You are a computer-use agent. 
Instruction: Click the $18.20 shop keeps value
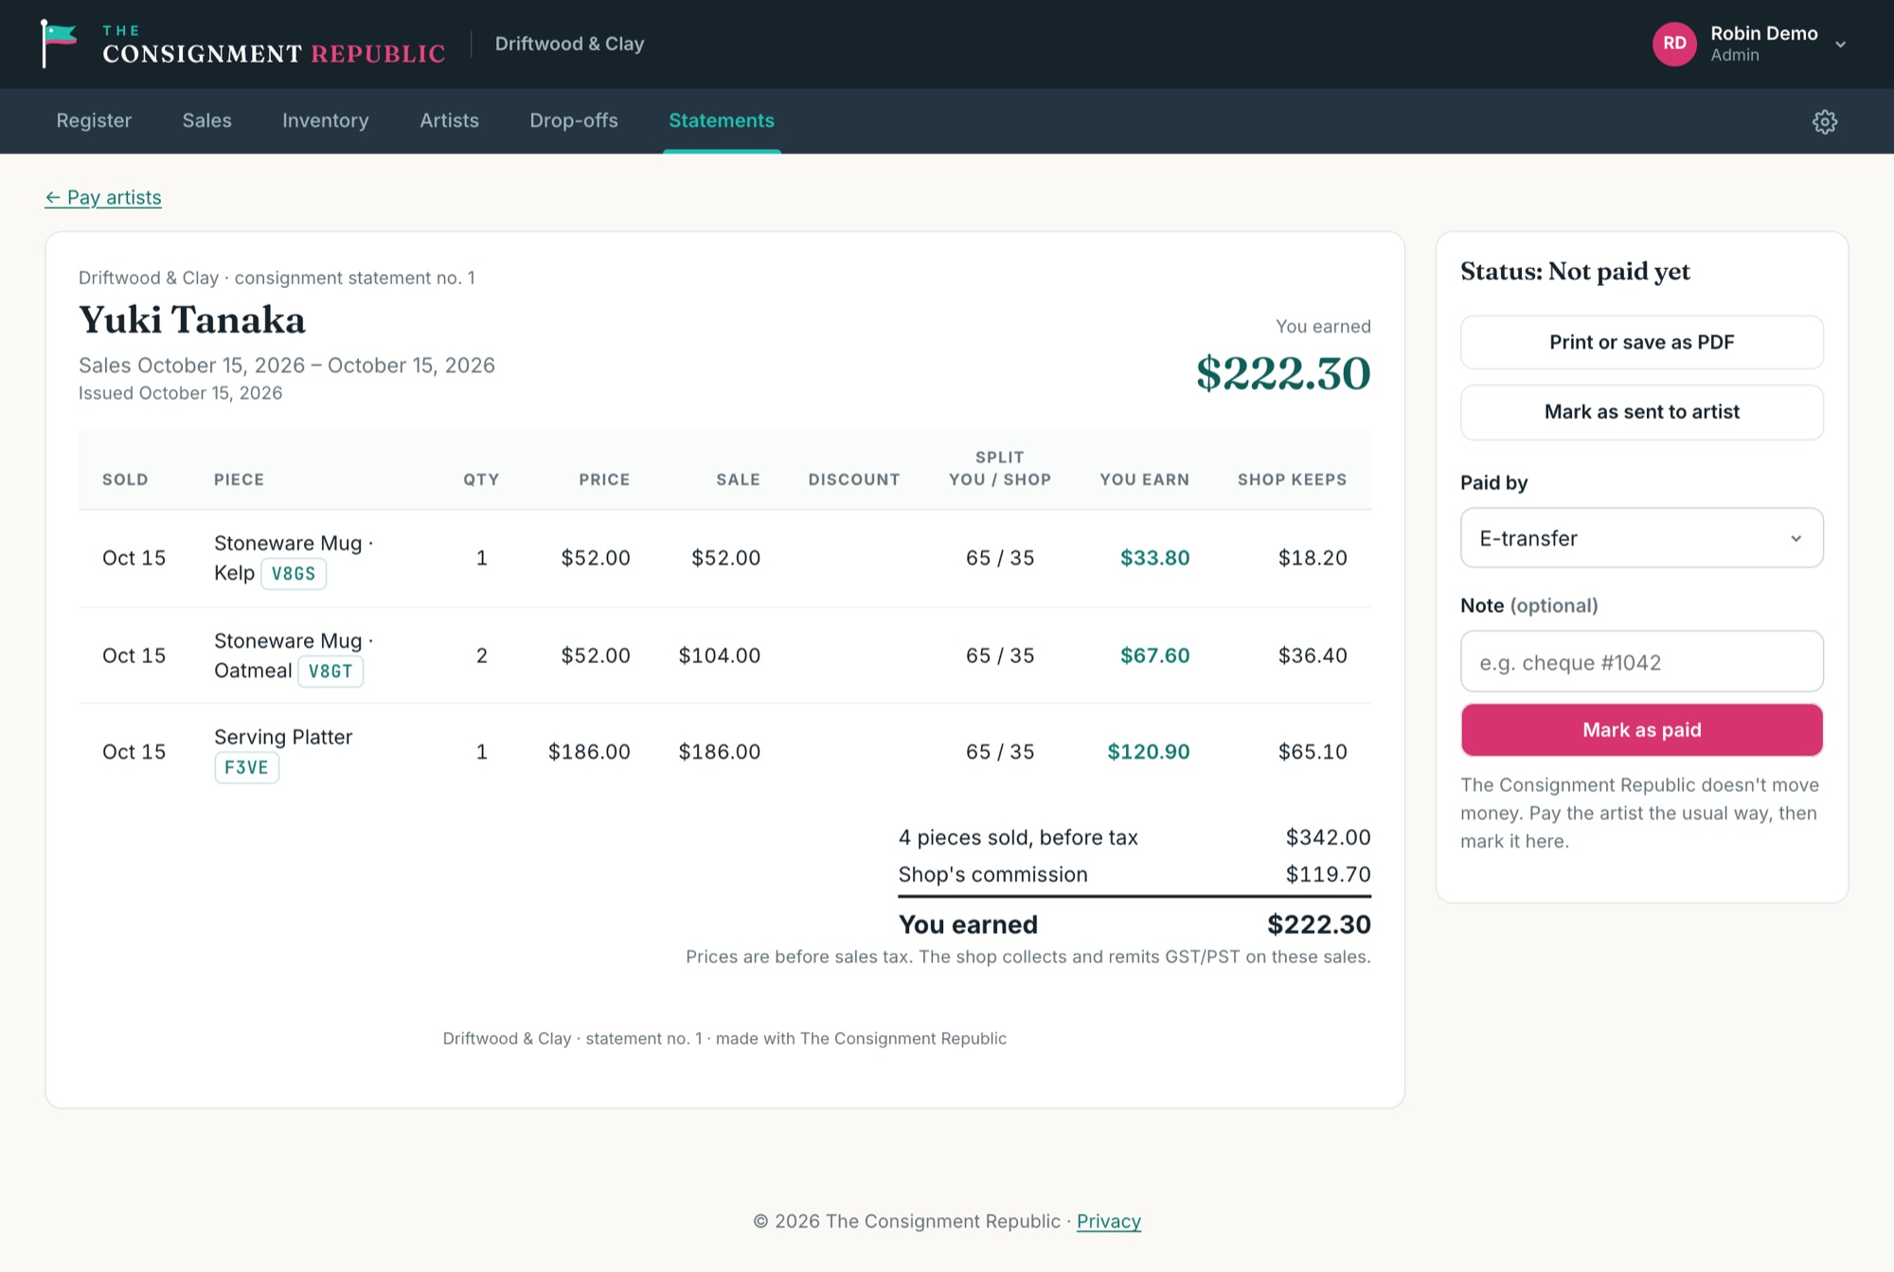point(1313,558)
